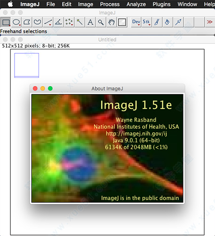This screenshot has height=236, width=215.
Task: Open the ImageJ application menu
Action: click(x=30, y=4)
